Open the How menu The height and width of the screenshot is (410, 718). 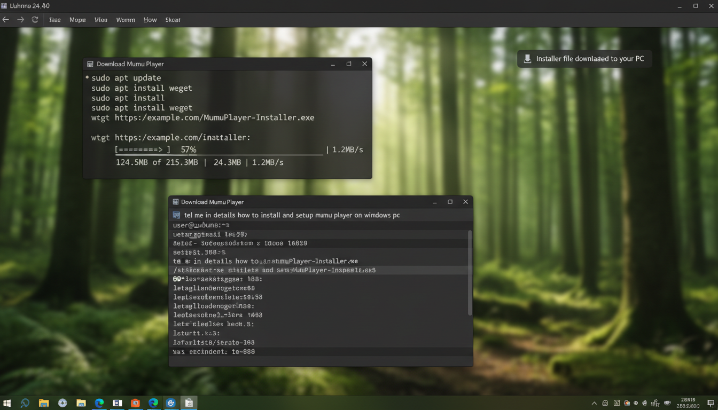[x=150, y=20]
